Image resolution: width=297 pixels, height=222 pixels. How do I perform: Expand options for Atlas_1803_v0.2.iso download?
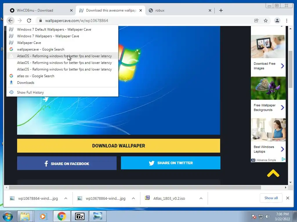[201, 198]
